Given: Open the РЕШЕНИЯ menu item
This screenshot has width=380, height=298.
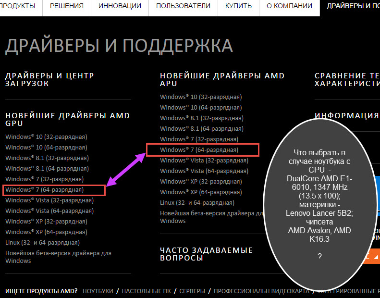Looking at the screenshot, I should coord(66,6).
